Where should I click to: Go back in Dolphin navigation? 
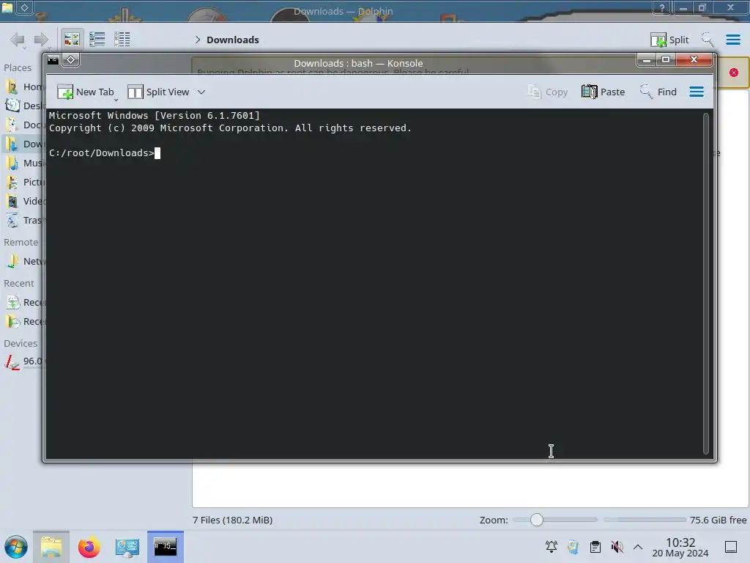tap(18, 40)
